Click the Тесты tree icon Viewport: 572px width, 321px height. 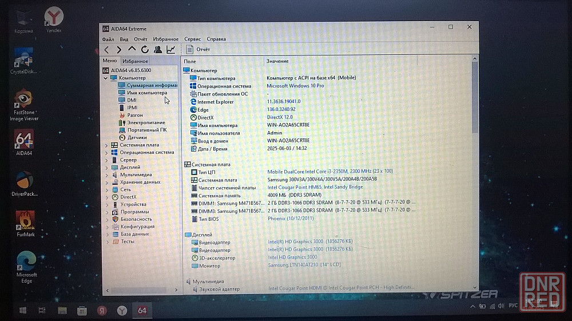pos(116,241)
